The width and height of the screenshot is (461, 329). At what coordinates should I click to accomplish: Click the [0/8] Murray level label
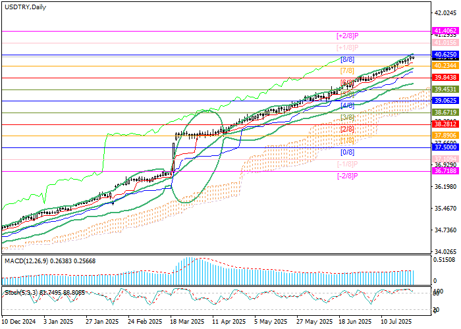point(347,152)
